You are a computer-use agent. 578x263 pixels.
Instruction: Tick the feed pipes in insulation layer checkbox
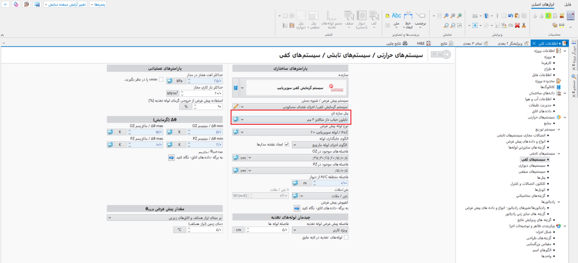pos(346,237)
